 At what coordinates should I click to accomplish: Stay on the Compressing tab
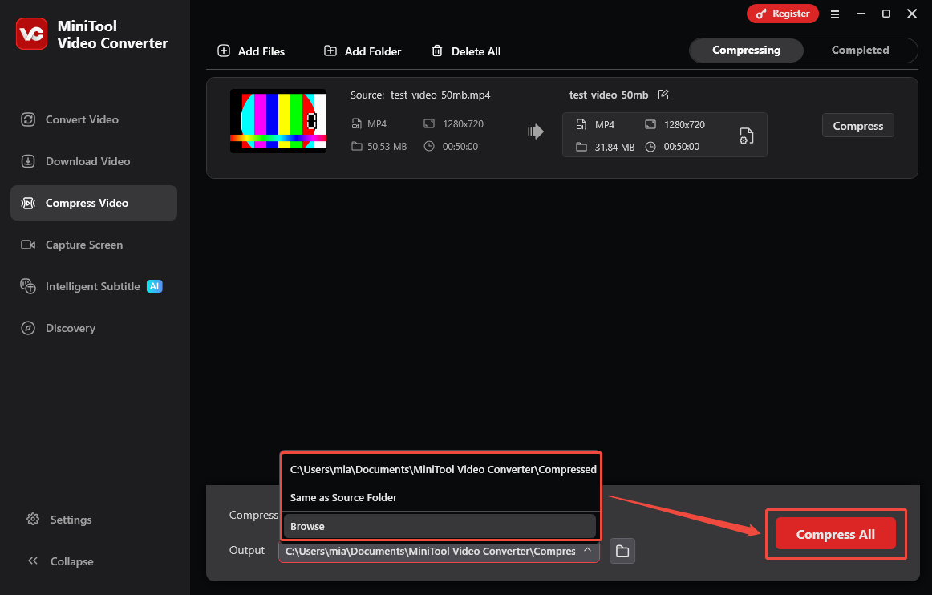pos(746,50)
